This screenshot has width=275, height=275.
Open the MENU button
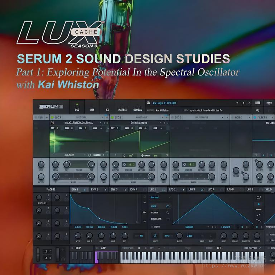(269, 103)
